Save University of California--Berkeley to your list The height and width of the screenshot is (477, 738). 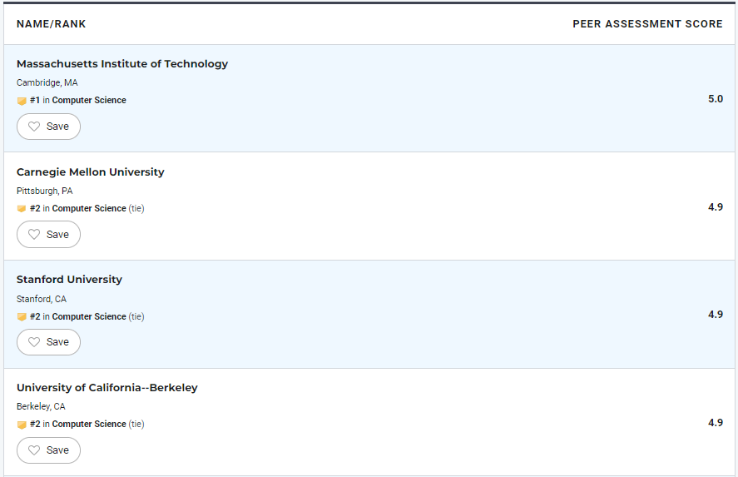48,450
